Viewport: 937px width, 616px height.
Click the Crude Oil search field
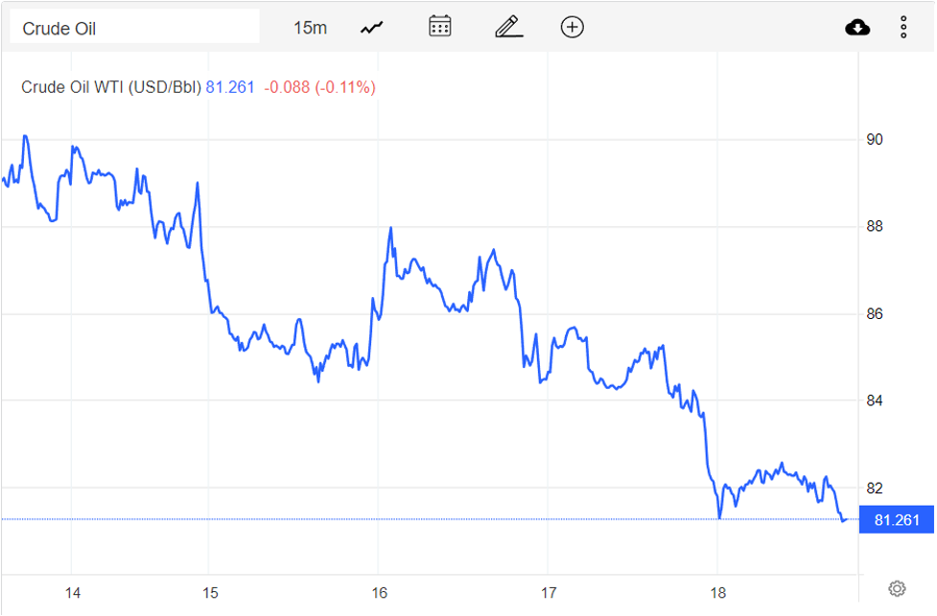[x=134, y=28]
